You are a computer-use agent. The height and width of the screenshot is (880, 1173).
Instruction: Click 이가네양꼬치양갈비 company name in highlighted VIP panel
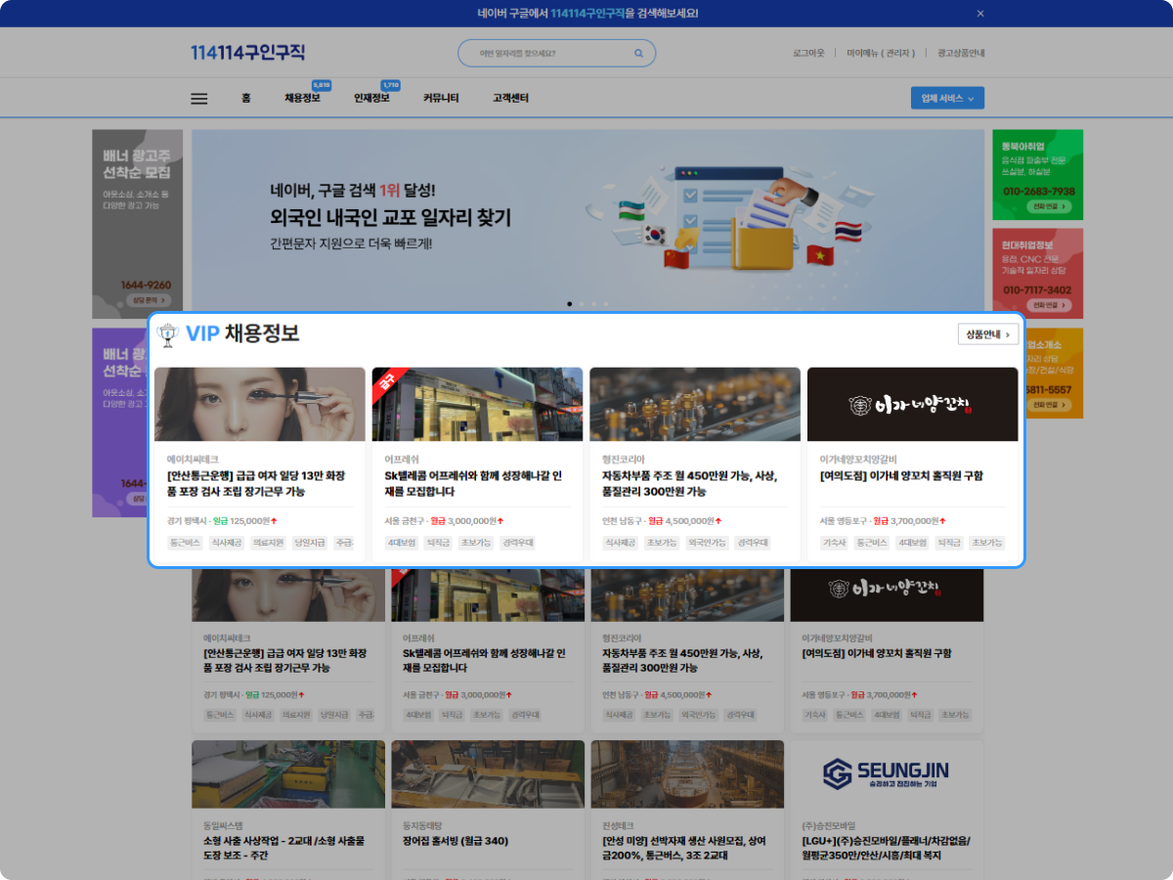[858, 459]
